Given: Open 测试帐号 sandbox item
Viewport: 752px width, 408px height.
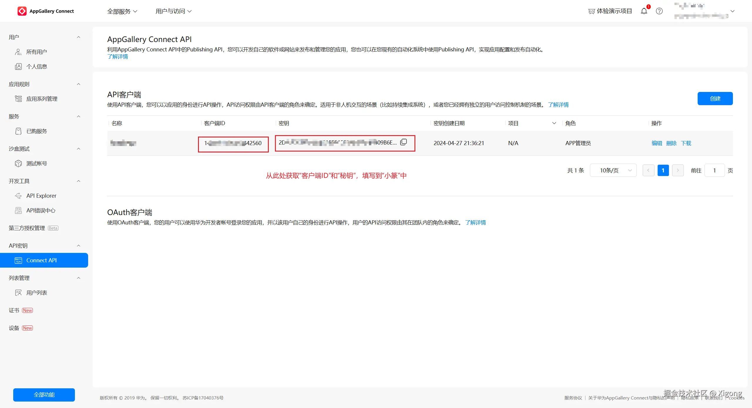Looking at the screenshot, I should click(36, 163).
